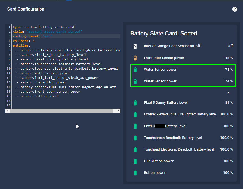Open the card configuration help icon
The height and width of the screenshot is (189, 243).
(235, 9)
